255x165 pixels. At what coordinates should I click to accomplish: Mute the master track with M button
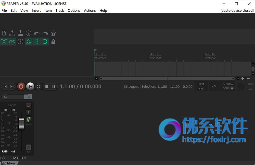[29, 106]
